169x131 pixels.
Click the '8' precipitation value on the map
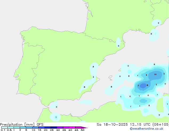(x=147, y=85)
